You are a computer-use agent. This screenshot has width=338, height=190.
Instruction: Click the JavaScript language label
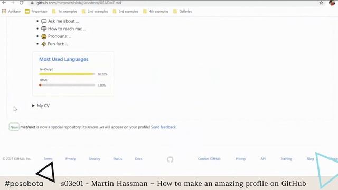[x=46, y=69]
